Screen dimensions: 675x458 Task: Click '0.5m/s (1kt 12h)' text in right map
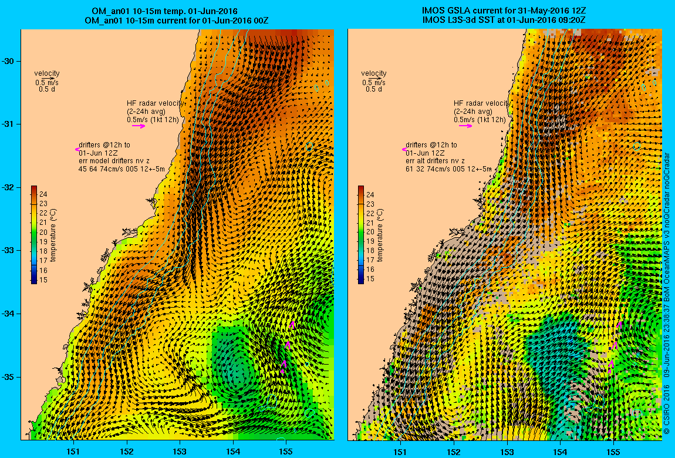tap(480, 120)
